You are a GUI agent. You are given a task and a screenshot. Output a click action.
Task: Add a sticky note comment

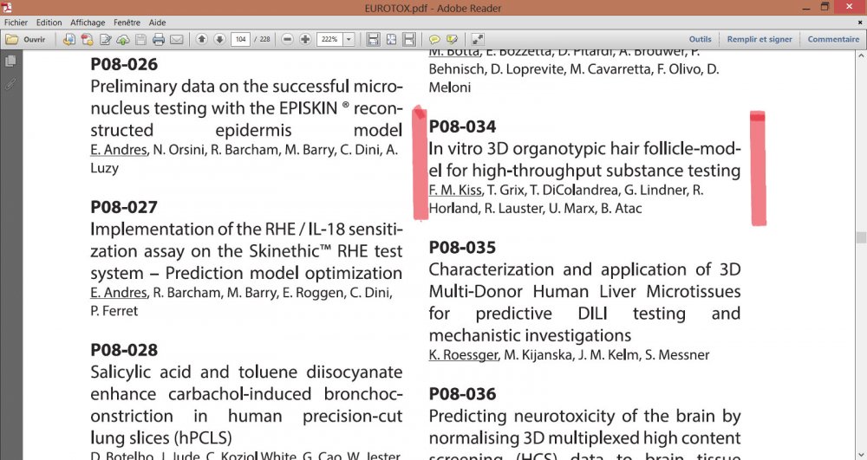(x=434, y=39)
